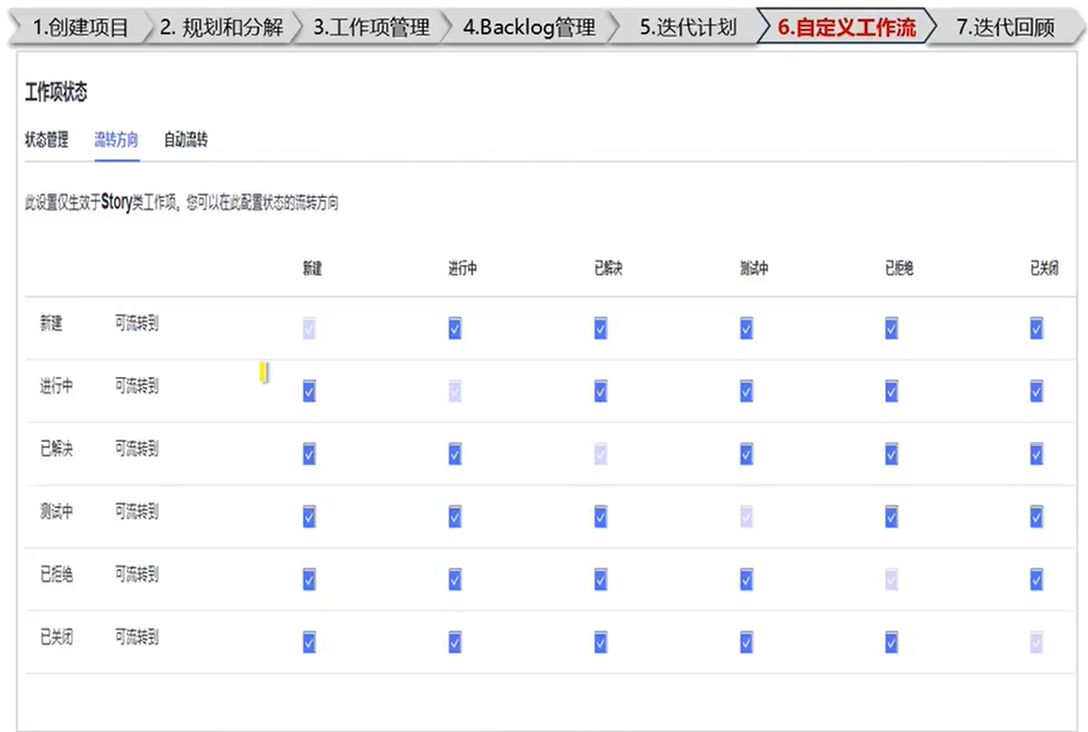Switch to the 状态管理 tab
This screenshot has height=732, width=1088.
(x=47, y=140)
